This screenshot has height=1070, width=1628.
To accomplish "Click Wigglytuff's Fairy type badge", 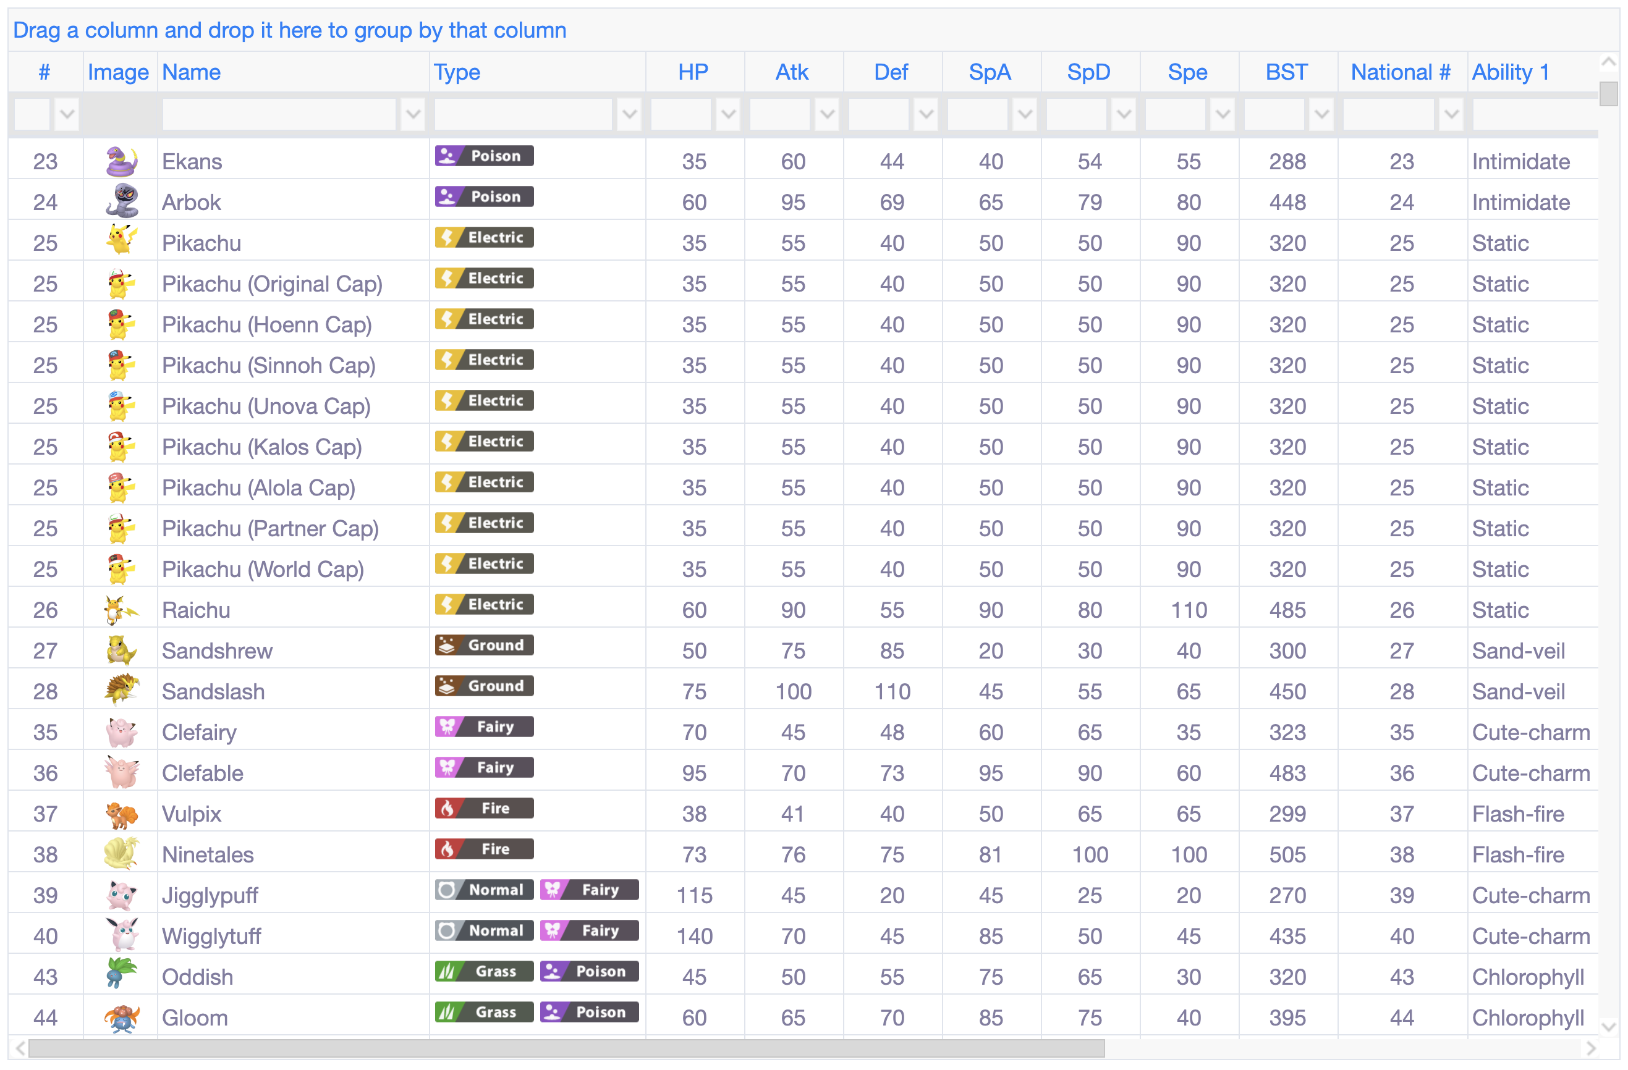I will pos(590,930).
